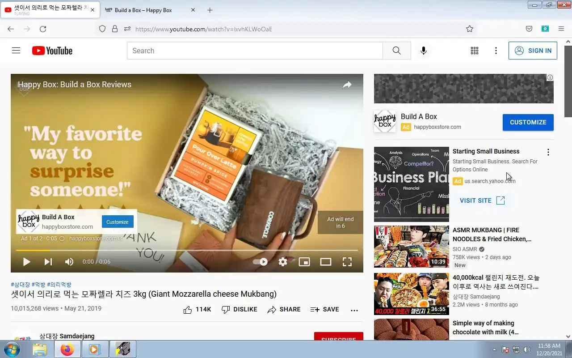Open the Windows Start menu
Screen dimensions: 572x358
[11, 349]
